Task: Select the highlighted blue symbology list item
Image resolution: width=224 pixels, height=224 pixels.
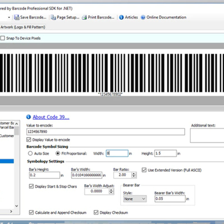Action: 7,161
